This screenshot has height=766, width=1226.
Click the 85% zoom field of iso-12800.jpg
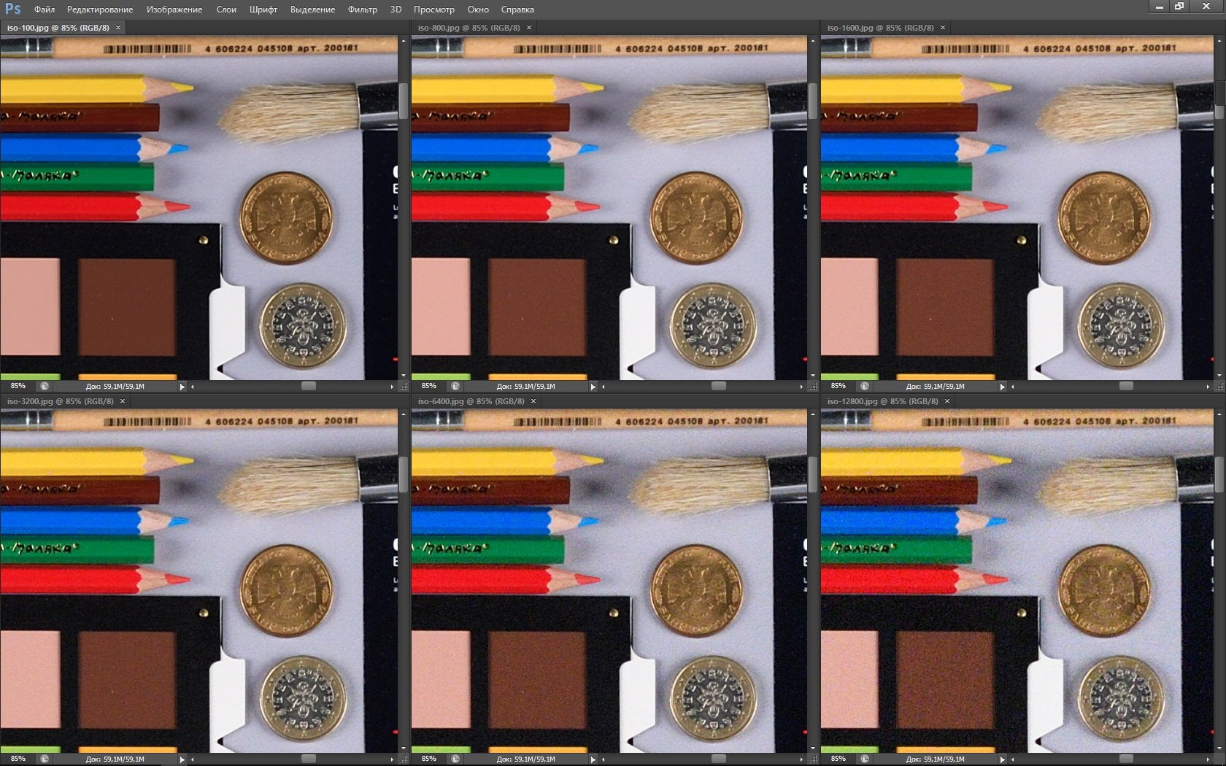838,759
